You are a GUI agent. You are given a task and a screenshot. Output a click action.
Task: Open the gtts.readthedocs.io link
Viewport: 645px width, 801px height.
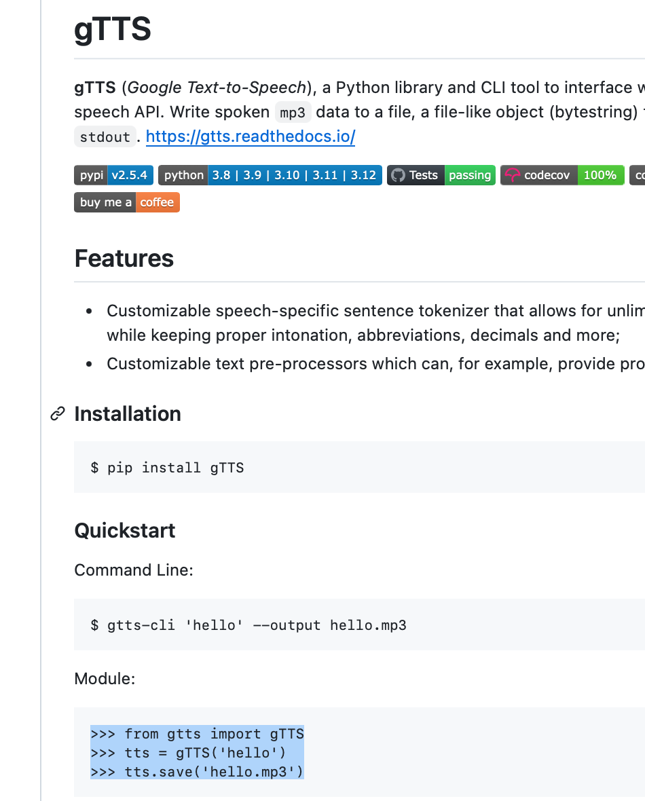[251, 136]
